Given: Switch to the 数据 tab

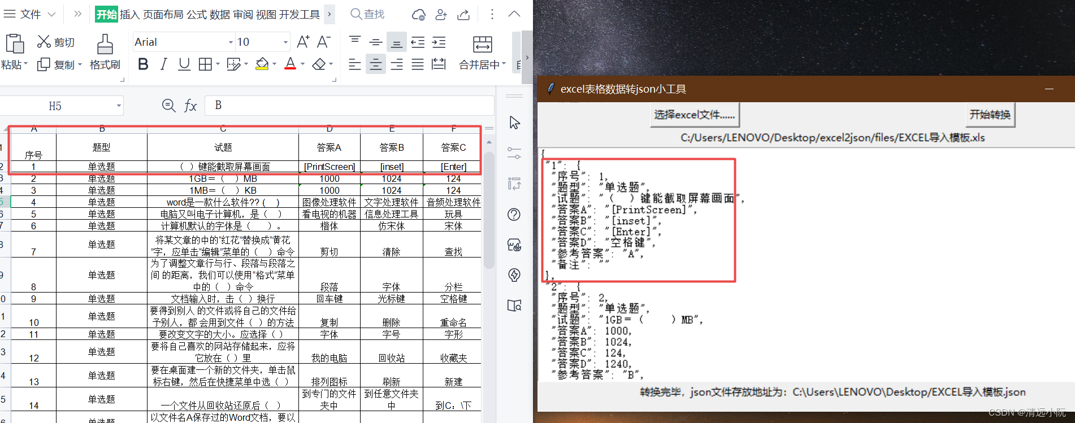Looking at the screenshot, I should tap(219, 14).
